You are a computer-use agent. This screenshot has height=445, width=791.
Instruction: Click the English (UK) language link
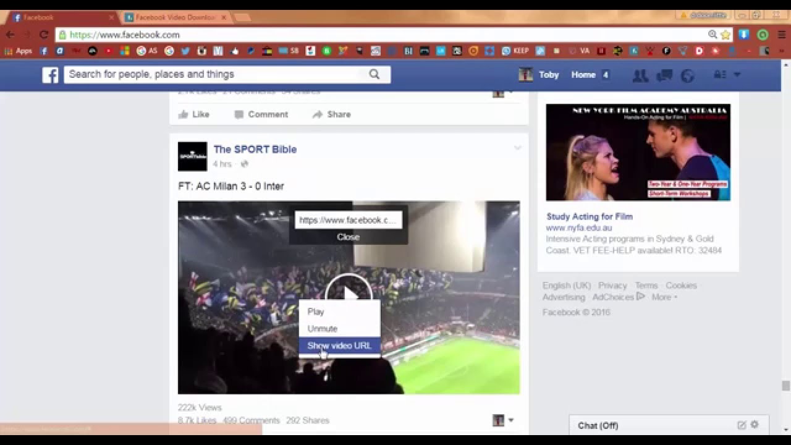(567, 286)
